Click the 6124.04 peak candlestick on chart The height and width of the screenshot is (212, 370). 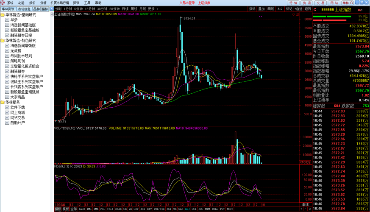tap(181, 34)
